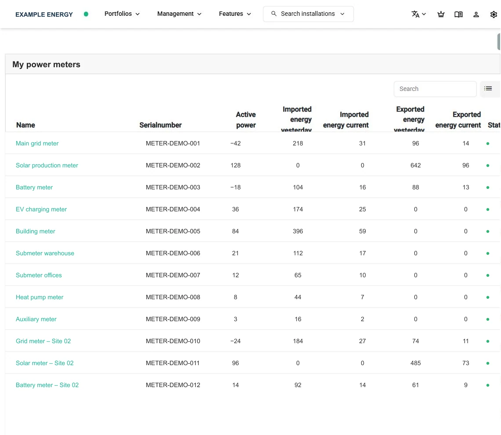Click the page vertical scrollbar thumb

[x=499, y=42]
